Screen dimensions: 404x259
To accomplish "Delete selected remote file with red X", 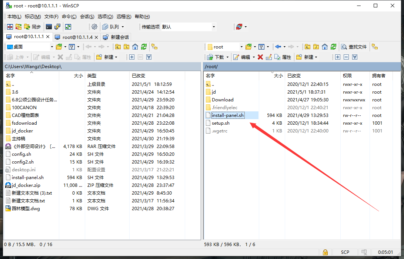I will pos(260,57).
